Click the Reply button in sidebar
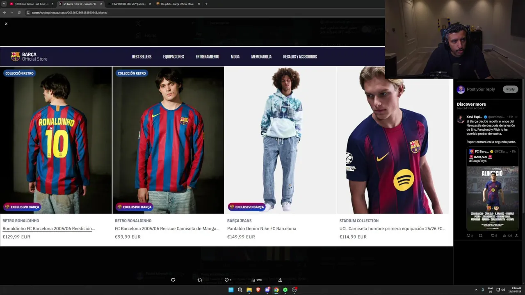Image resolution: width=525 pixels, height=295 pixels. pyautogui.click(x=510, y=89)
